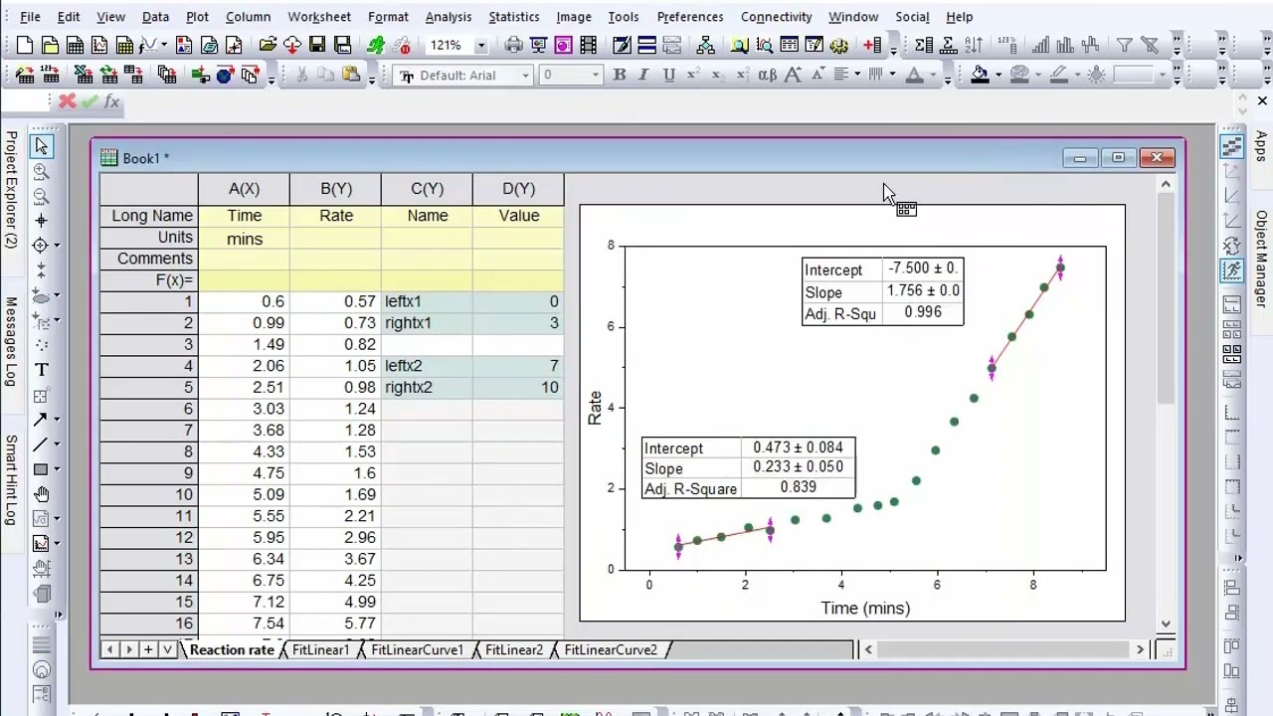Open the Smart Hint Log side panel
This screenshot has height=716, width=1273.
pyautogui.click(x=11, y=479)
